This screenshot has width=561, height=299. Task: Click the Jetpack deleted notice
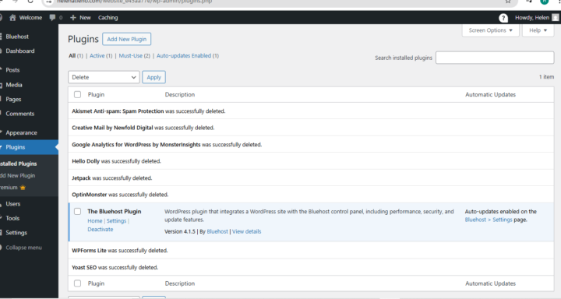pyautogui.click(x=112, y=178)
